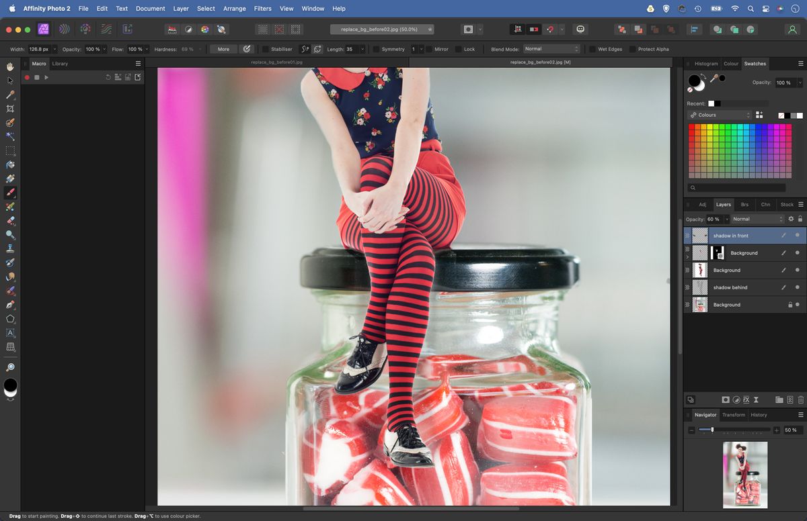Viewport: 807px width, 521px height.
Task: Lock the shadow in front layer
Action: 800,219
